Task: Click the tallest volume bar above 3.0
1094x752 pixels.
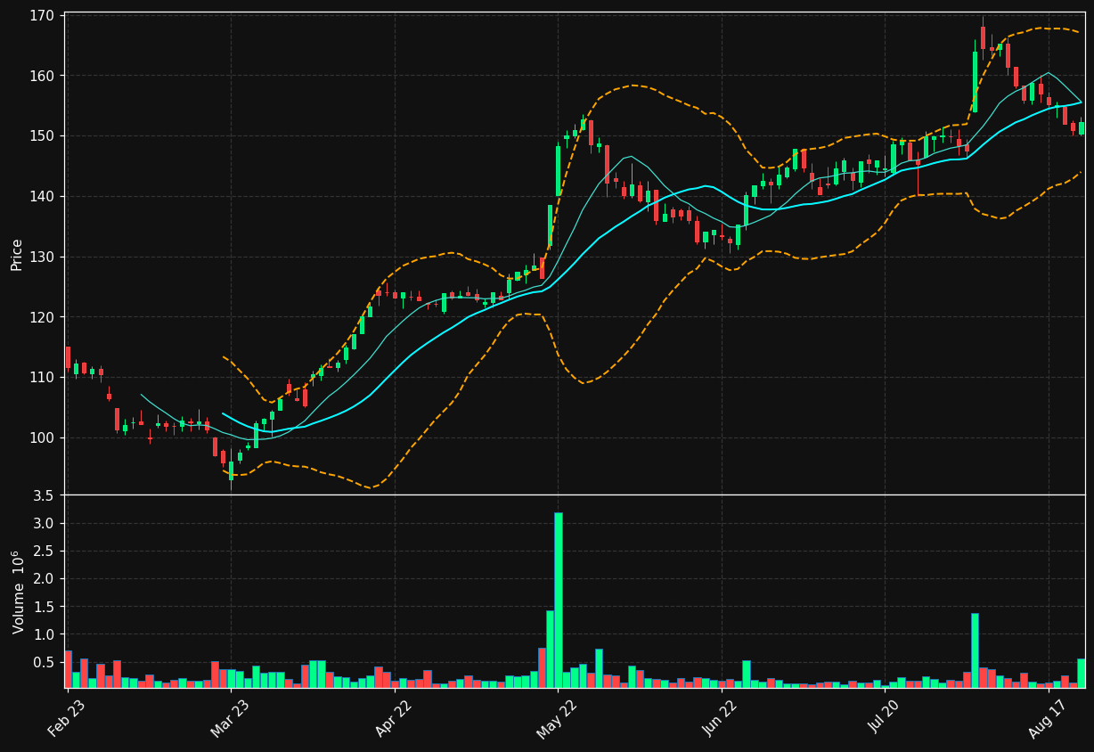Action: pyautogui.click(x=559, y=600)
